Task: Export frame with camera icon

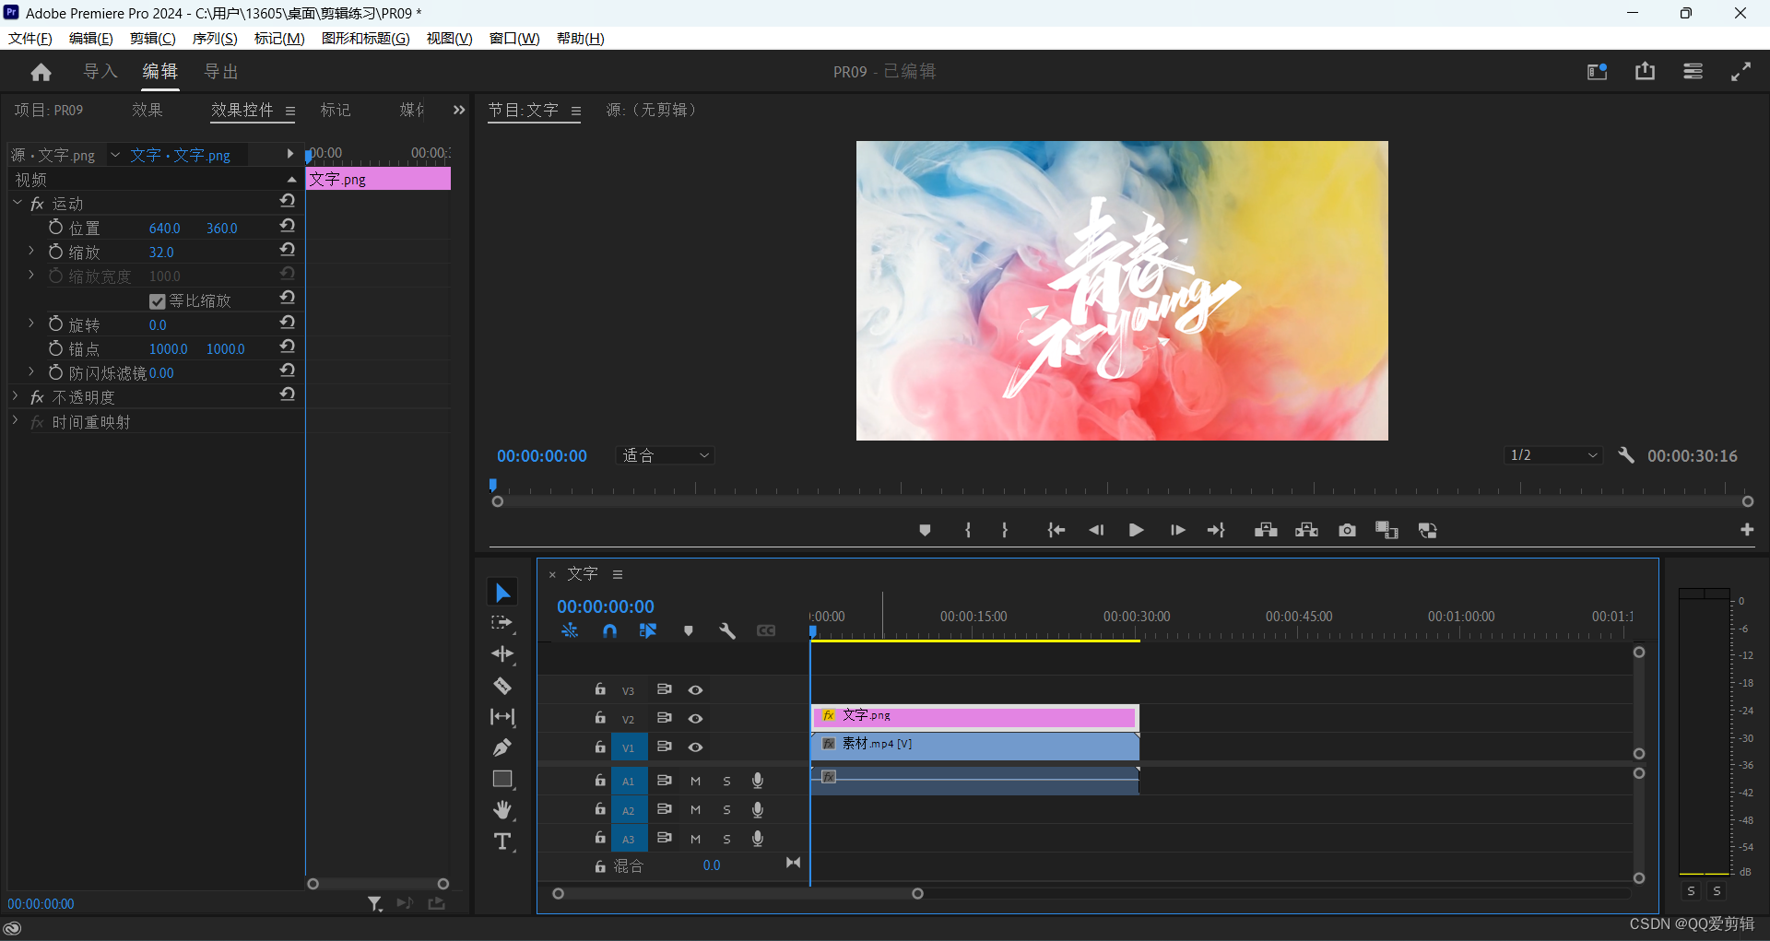Action: point(1347,530)
